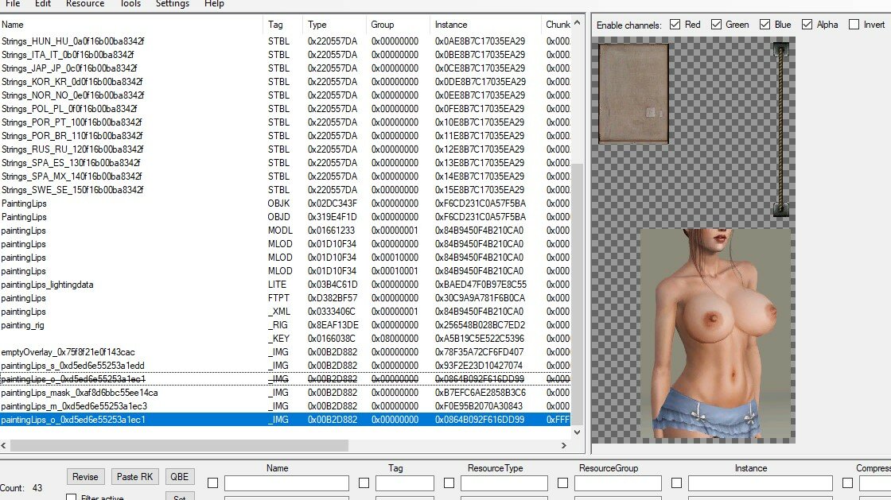
Task: Sort list by Chunk column header
Action: point(557,25)
